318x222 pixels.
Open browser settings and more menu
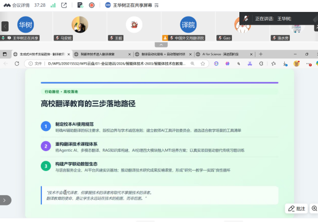pos(309,64)
